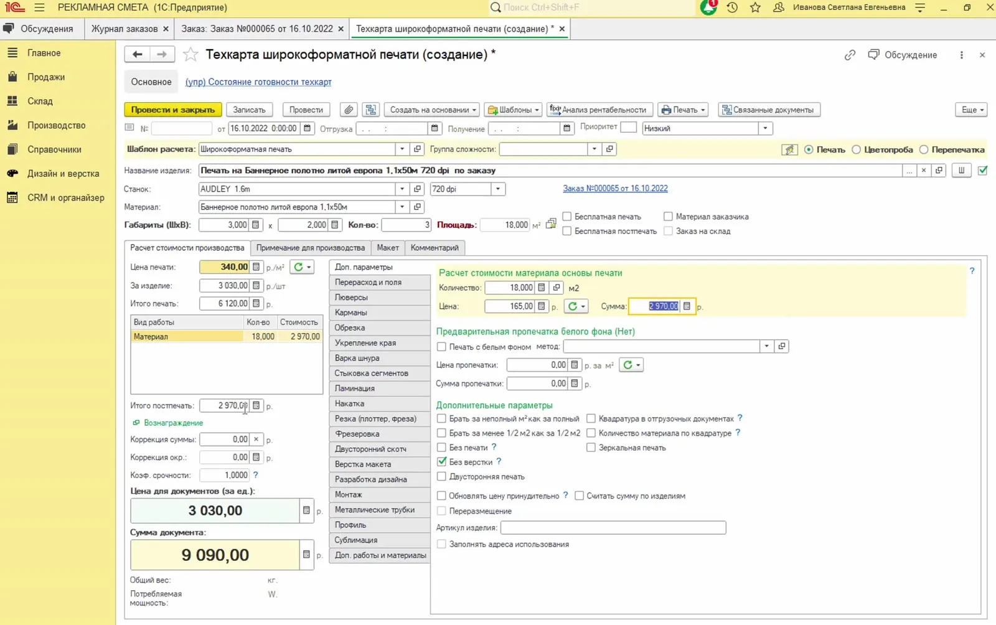Enable Бесплатная печать checkbox
The width and height of the screenshot is (996, 625).
click(567, 217)
